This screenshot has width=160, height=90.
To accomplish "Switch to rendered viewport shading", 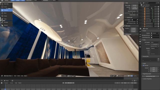I will click(x=132, y=76).
